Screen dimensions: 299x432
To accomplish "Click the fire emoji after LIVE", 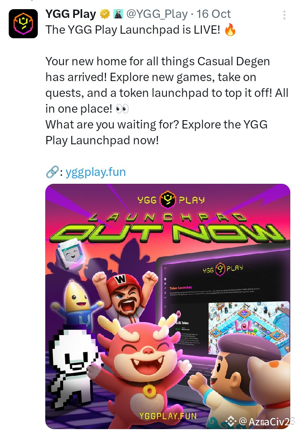I will point(230,30).
